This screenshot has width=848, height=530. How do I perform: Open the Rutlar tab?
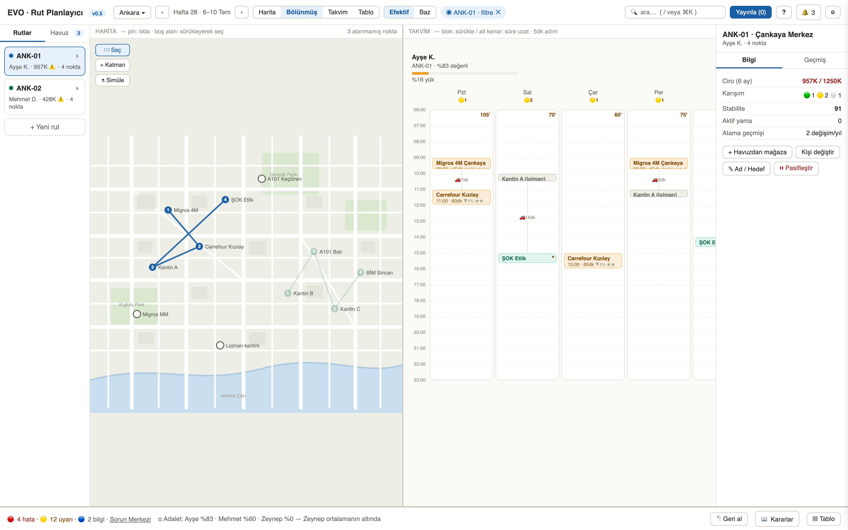(x=23, y=33)
